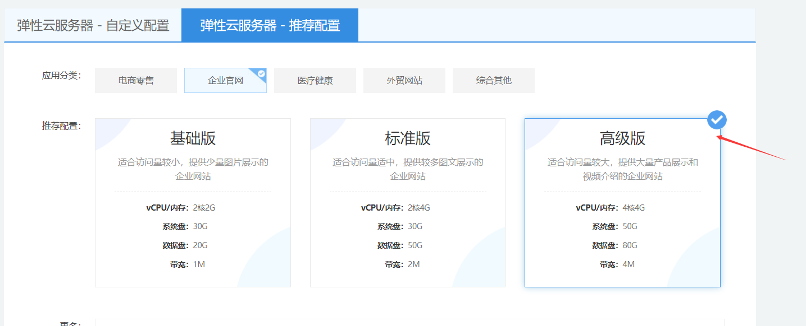Select the 高级版 checkmark badge icon

click(717, 119)
